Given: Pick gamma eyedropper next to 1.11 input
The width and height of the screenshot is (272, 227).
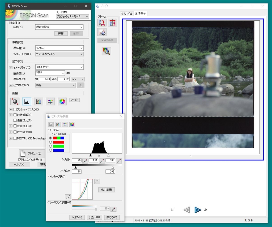Looking at the screenshot, I should tap(102, 161).
